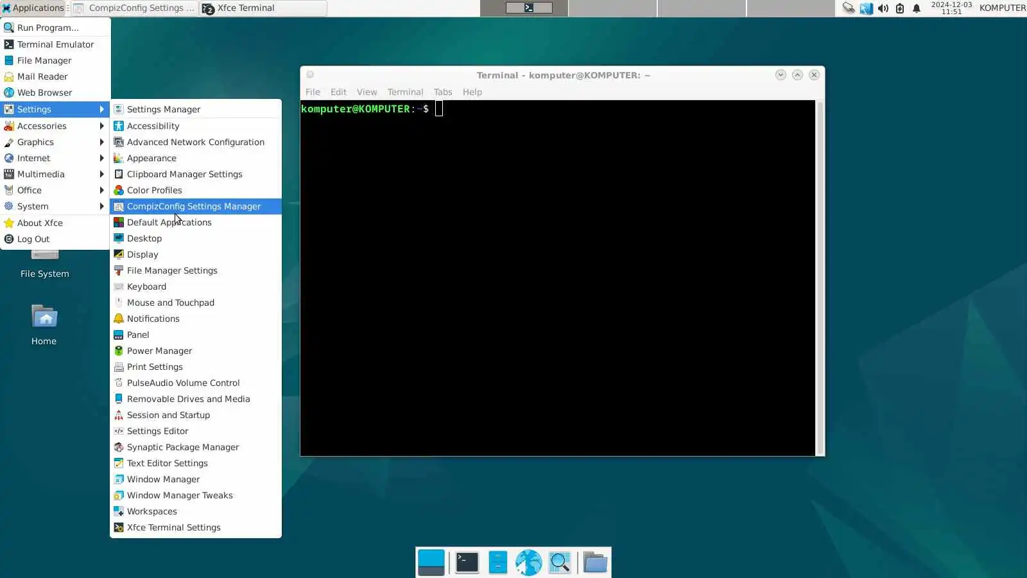Image resolution: width=1027 pixels, height=578 pixels.
Task: Open Session and Startup settings
Action: pos(196,415)
